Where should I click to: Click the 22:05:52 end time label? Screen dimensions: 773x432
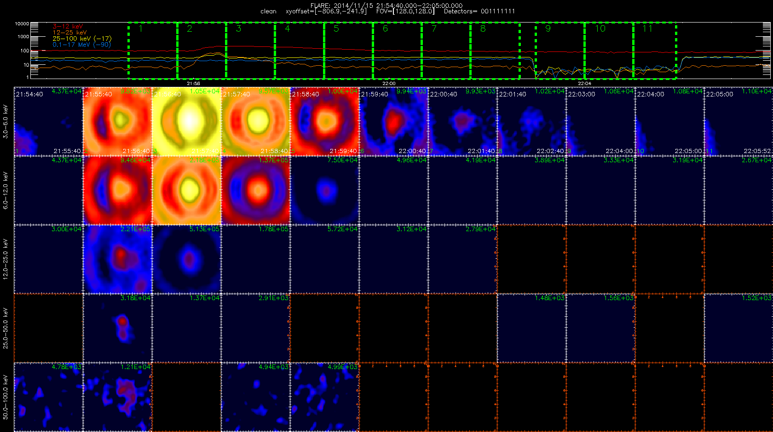(757, 151)
